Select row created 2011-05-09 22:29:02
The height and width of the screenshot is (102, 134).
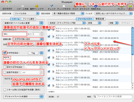(89, 30)
